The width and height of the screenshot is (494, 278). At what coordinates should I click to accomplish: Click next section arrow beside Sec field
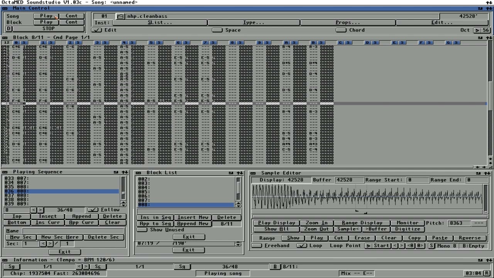tap(49, 244)
